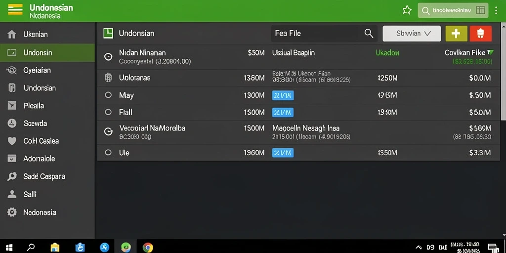Image resolution: width=506 pixels, height=253 pixels.
Task: Click the yellow plus add button
Action: tap(456, 34)
